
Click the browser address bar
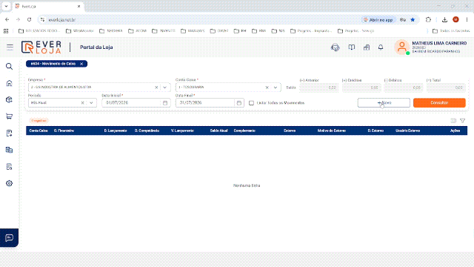point(199,20)
